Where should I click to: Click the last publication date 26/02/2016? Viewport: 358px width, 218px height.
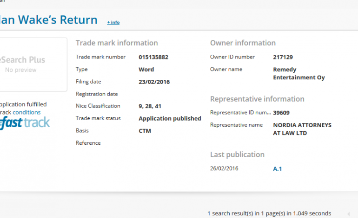[224, 168]
